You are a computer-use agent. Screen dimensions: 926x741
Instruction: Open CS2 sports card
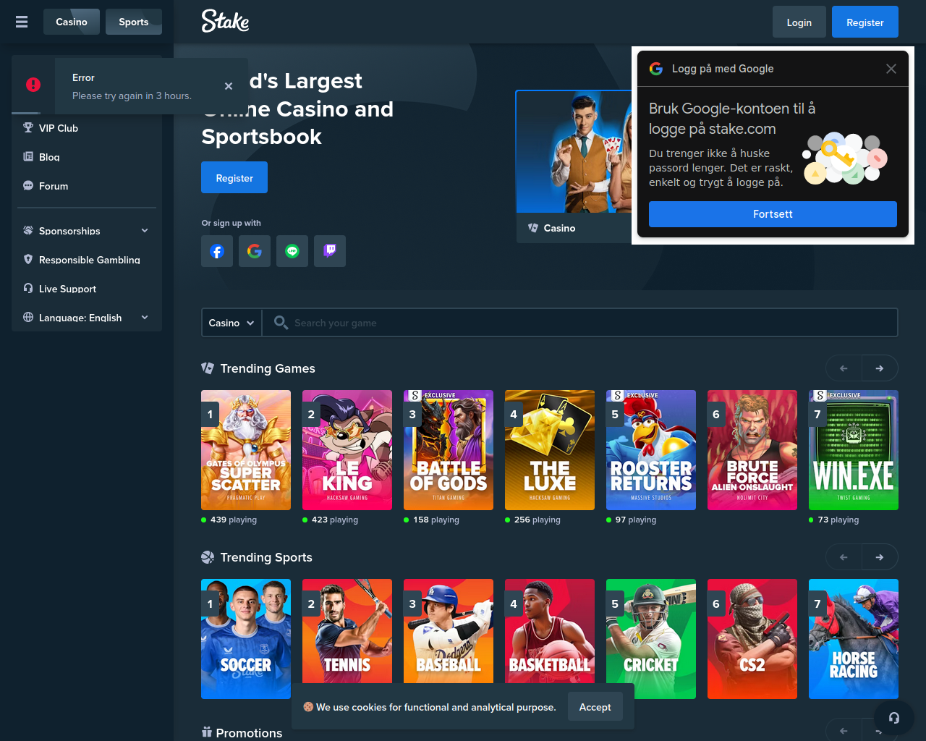[752, 639]
